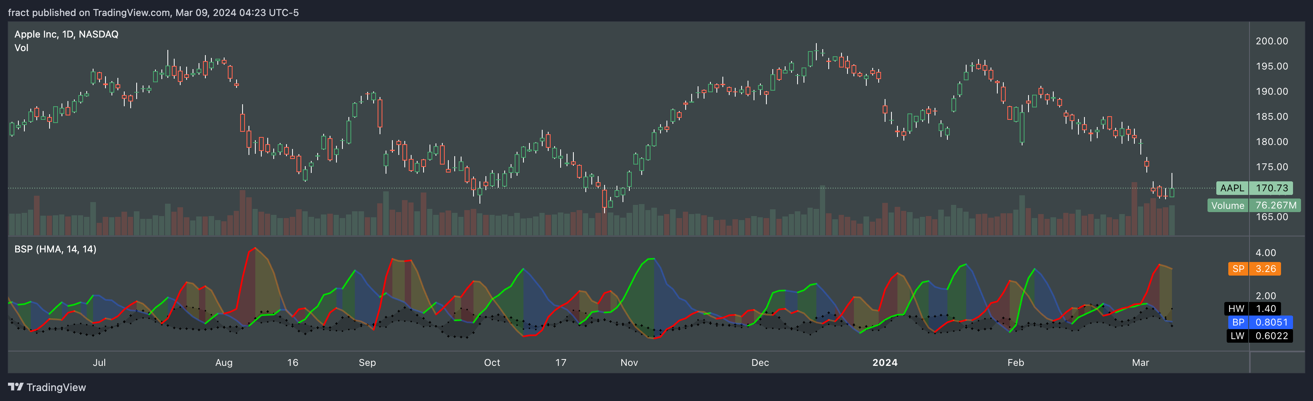Click the 165.00 price axis label
This screenshot has height=401, width=1313.
1271,217
